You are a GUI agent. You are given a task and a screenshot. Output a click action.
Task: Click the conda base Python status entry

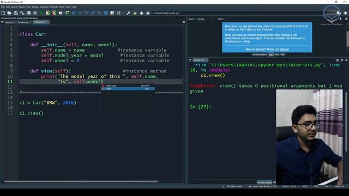tap(263, 186)
